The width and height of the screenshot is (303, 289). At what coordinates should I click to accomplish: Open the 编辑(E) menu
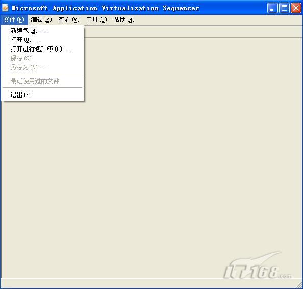41,20
